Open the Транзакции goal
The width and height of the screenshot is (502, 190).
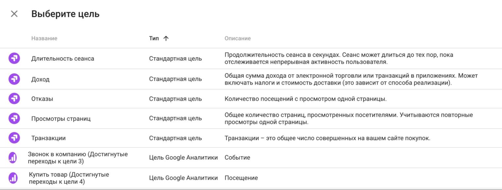point(49,138)
